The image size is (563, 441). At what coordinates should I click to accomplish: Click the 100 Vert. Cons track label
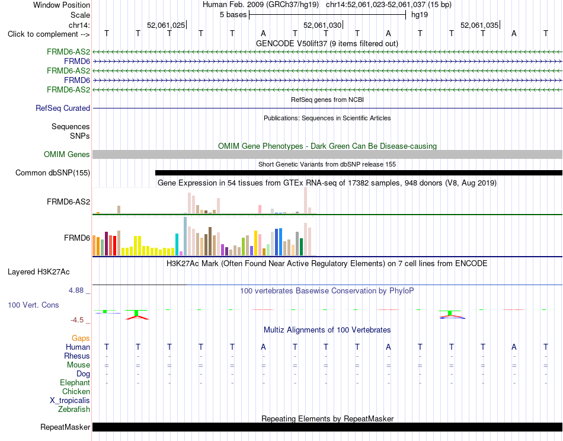(33, 305)
